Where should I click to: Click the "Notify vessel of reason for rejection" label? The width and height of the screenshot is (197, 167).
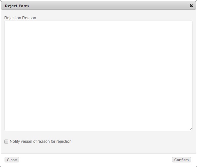(41, 142)
